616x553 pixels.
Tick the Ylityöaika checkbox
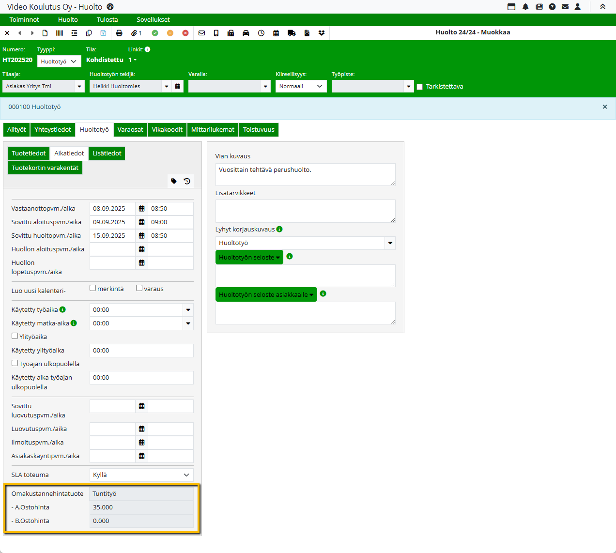pyautogui.click(x=15, y=336)
